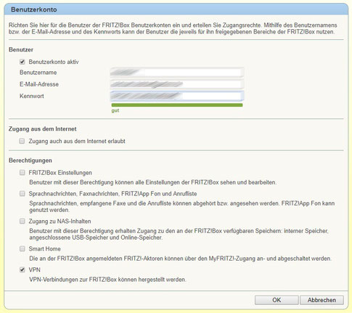
Task: Click the VPN label text
Action: 35,269
